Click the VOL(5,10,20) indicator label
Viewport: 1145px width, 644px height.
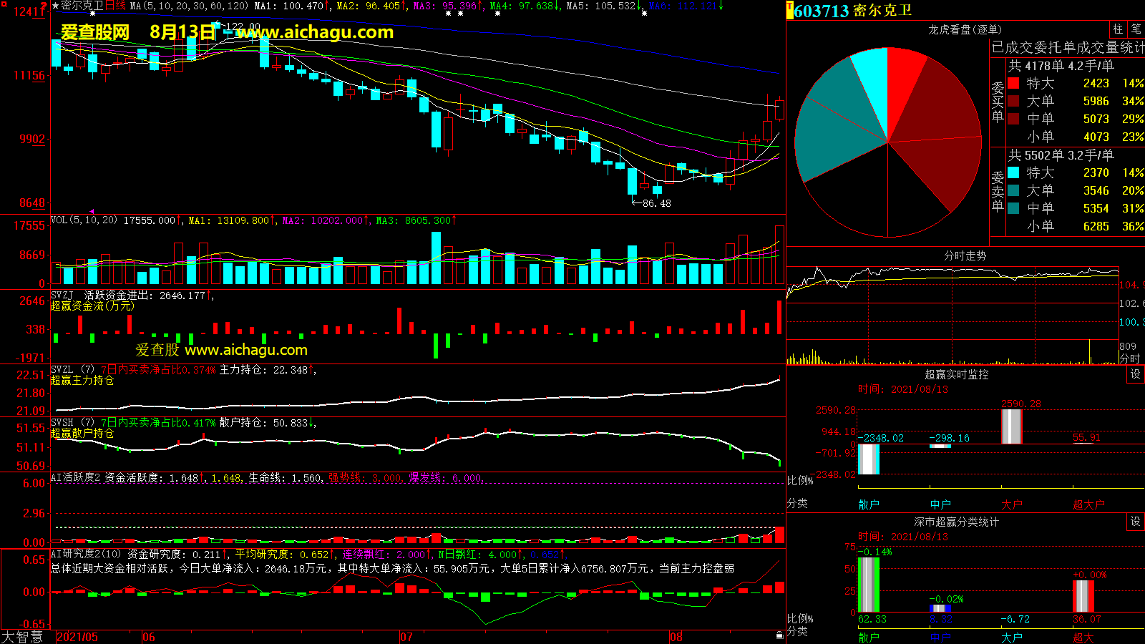[84, 220]
